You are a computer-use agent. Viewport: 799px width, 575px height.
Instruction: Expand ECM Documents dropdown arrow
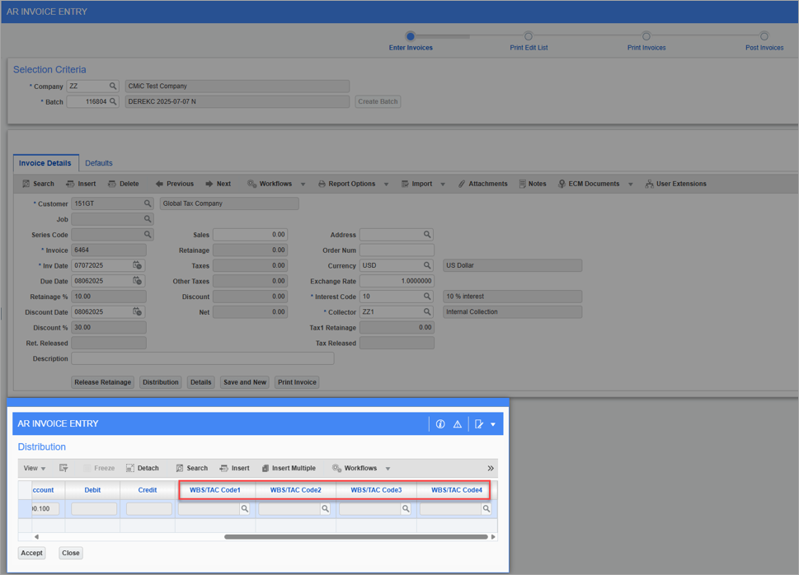coord(630,185)
